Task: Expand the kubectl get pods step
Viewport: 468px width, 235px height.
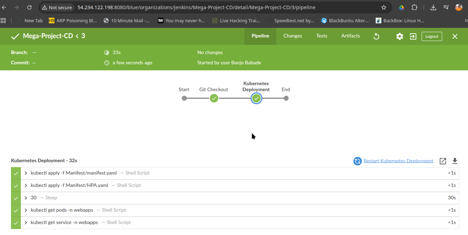Action: point(26,210)
